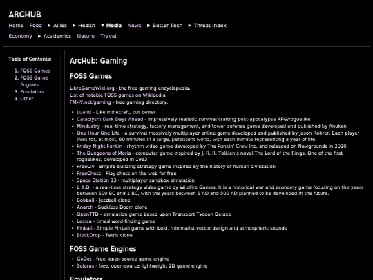Open the FreeCiv link
373x280 pixels.
(x=86, y=167)
